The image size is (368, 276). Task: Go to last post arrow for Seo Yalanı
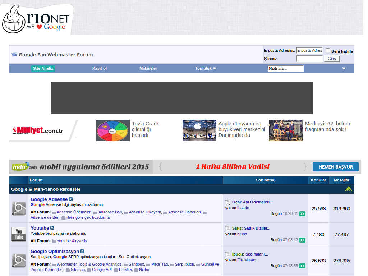(x=302, y=266)
